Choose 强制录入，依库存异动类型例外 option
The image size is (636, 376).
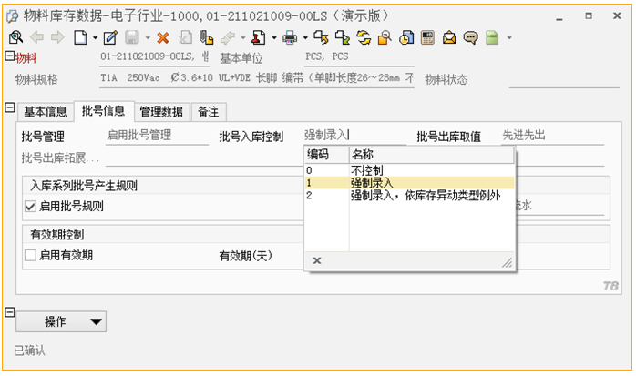pos(425,195)
